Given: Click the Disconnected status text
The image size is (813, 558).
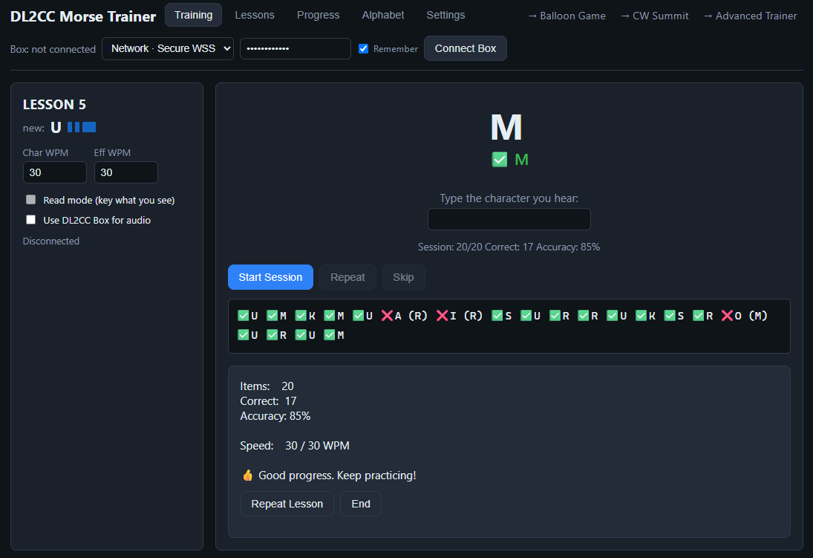Looking at the screenshot, I should point(50,241).
